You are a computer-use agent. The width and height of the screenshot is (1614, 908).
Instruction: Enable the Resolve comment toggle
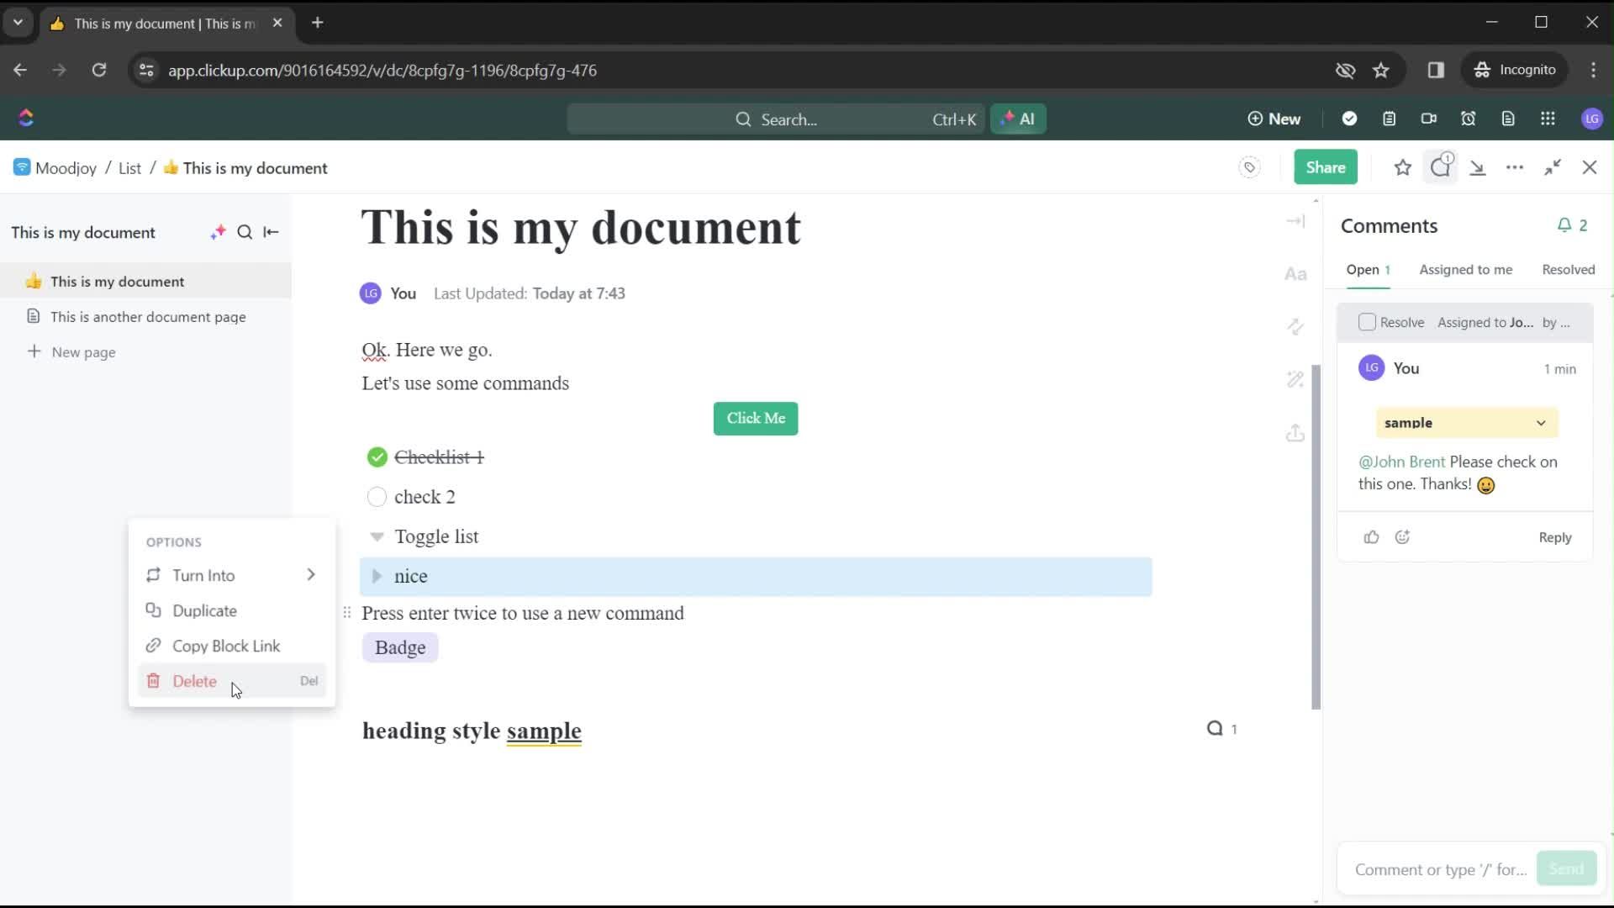coord(1368,321)
